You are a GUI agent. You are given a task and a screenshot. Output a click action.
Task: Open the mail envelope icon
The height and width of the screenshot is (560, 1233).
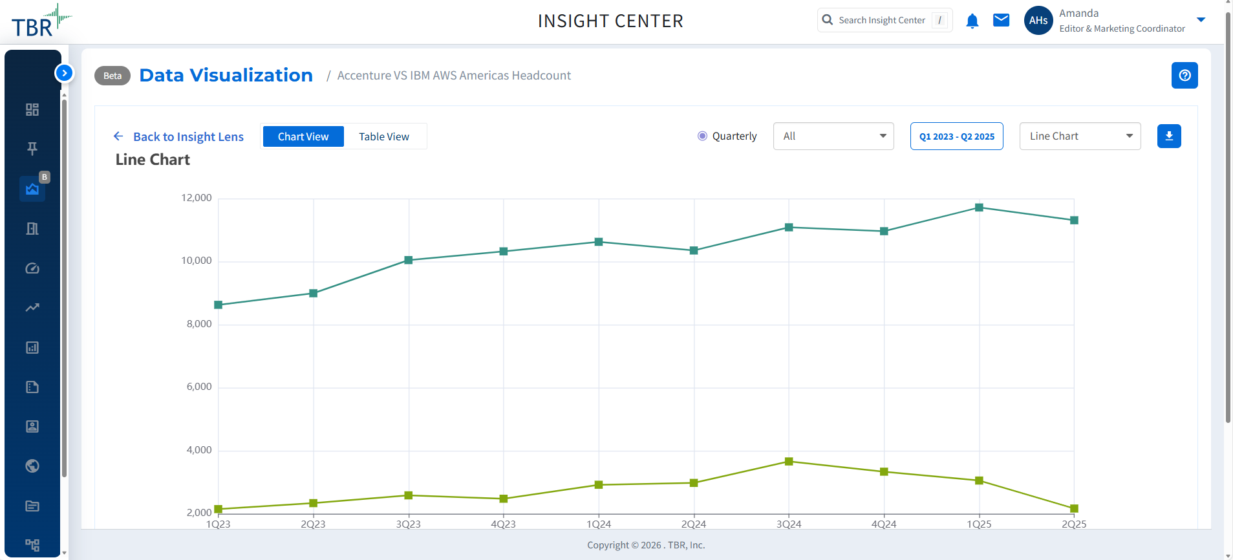coord(1001,21)
